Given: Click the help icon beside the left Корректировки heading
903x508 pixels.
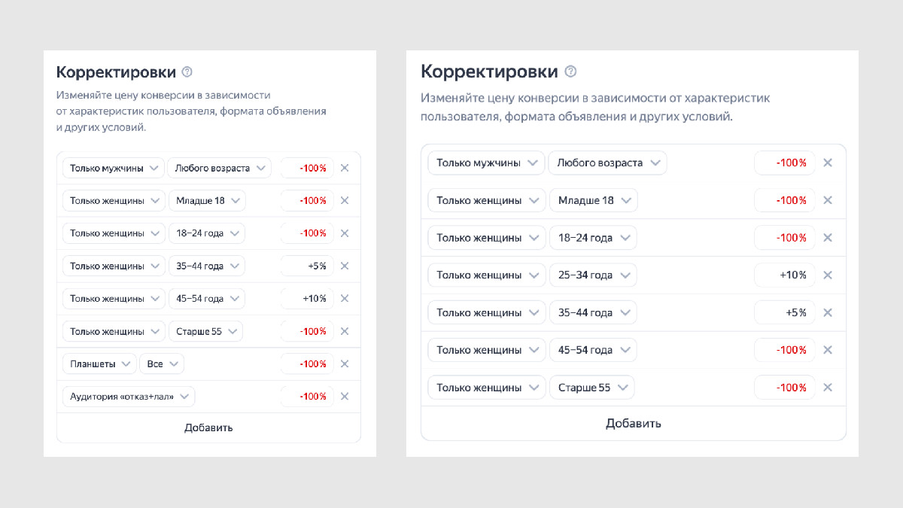Looking at the screenshot, I should (187, 72).
